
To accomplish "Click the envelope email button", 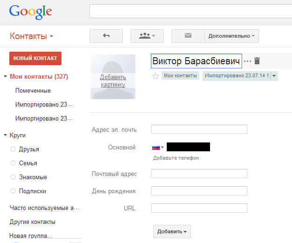I will tap(188, 36).
